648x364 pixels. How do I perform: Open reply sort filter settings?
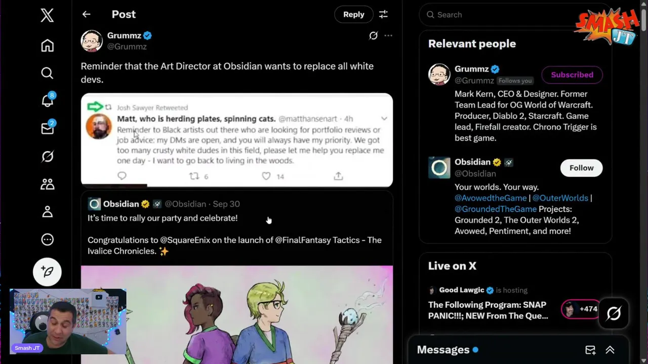(383, 15)
